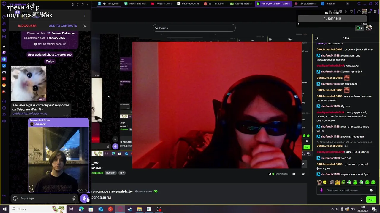Block this Telegram user
380x213 pixels.
click(x=27, y=26)
